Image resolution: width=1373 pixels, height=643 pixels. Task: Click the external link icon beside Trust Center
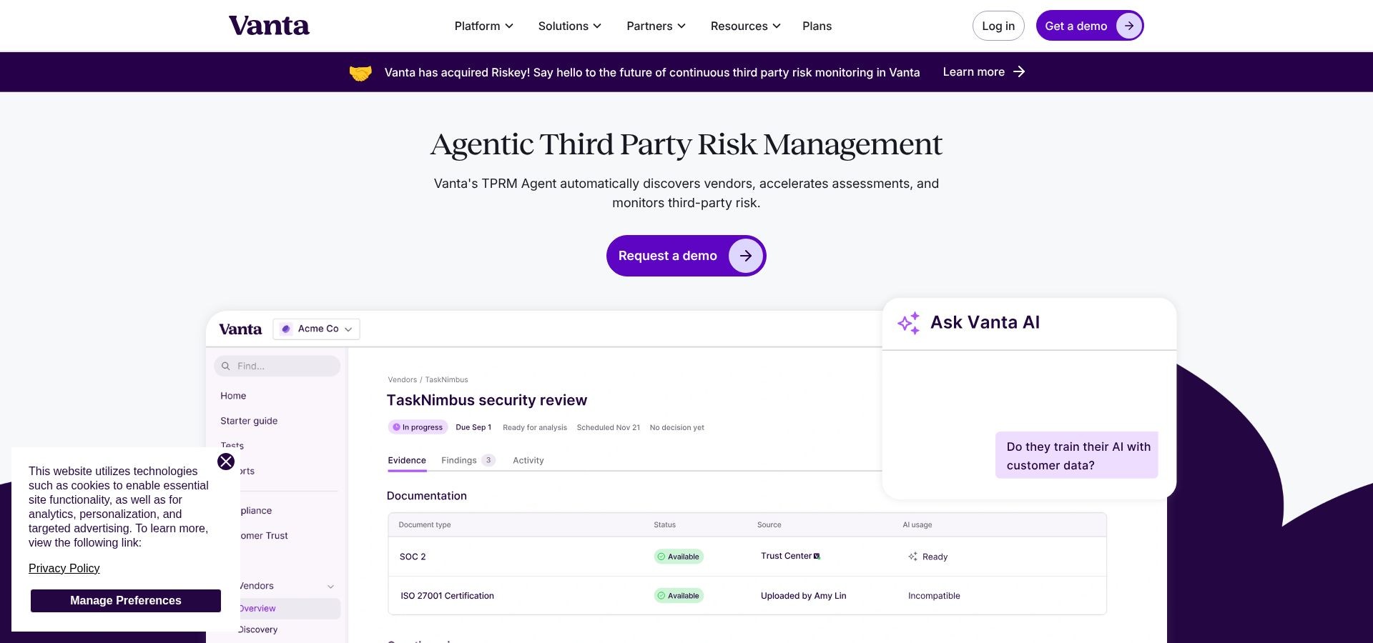point(817,556)
